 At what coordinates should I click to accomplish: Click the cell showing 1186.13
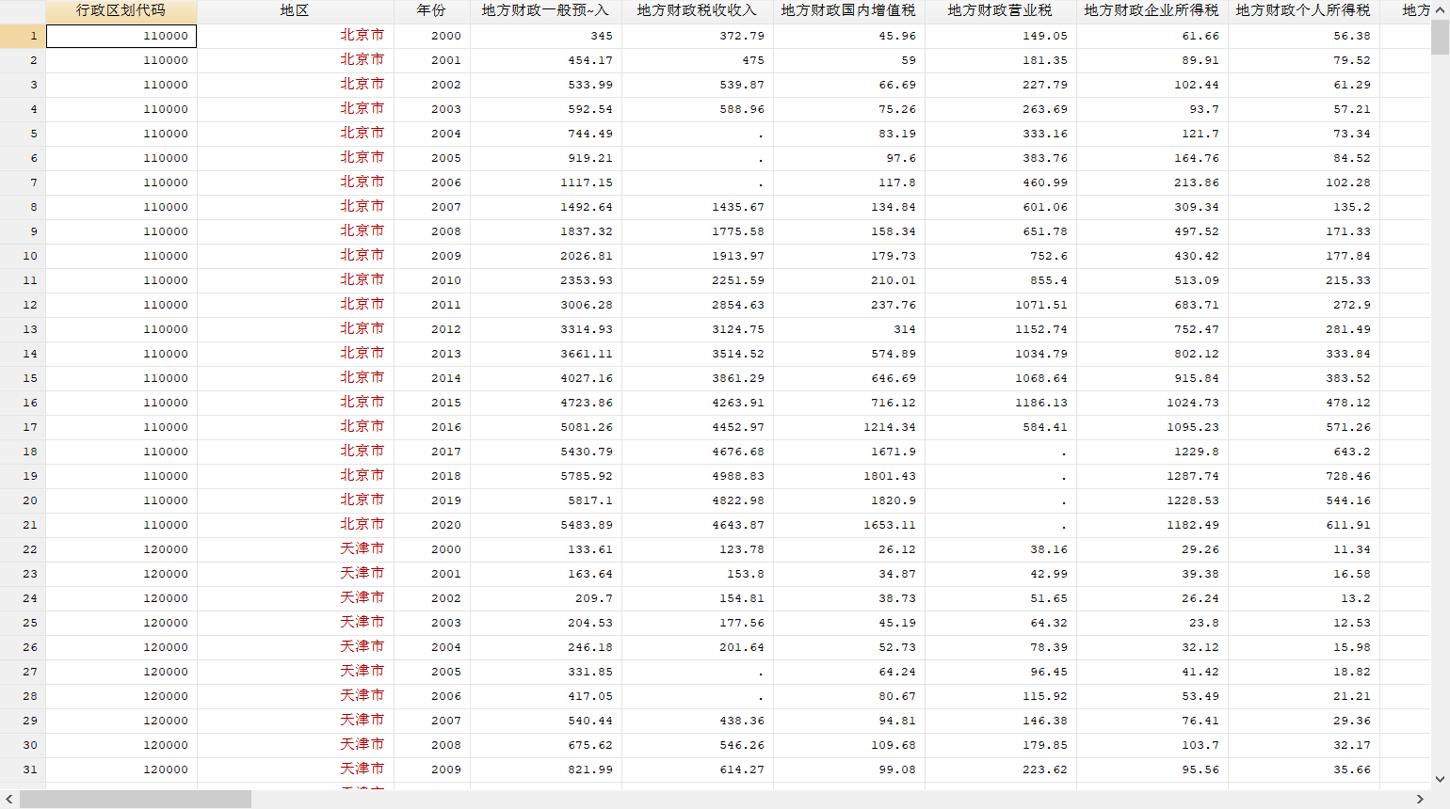1001,403
